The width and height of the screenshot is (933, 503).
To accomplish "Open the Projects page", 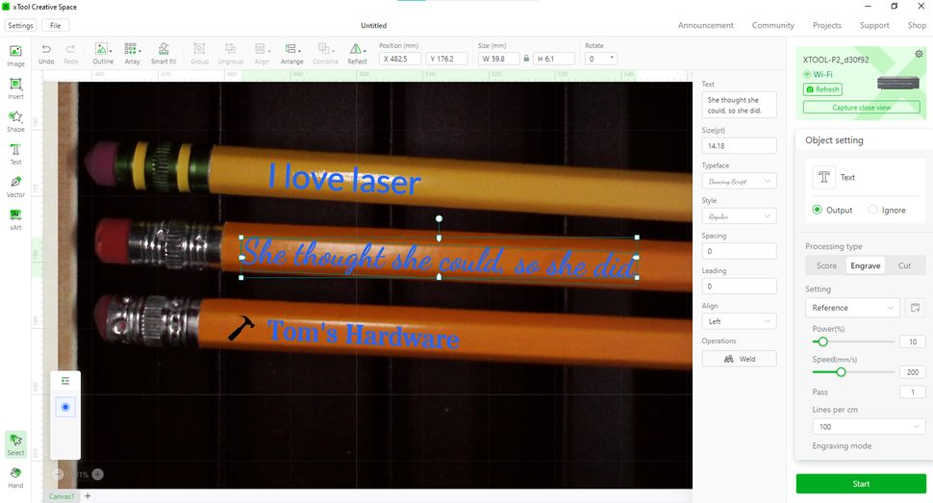I will (827, 26).
